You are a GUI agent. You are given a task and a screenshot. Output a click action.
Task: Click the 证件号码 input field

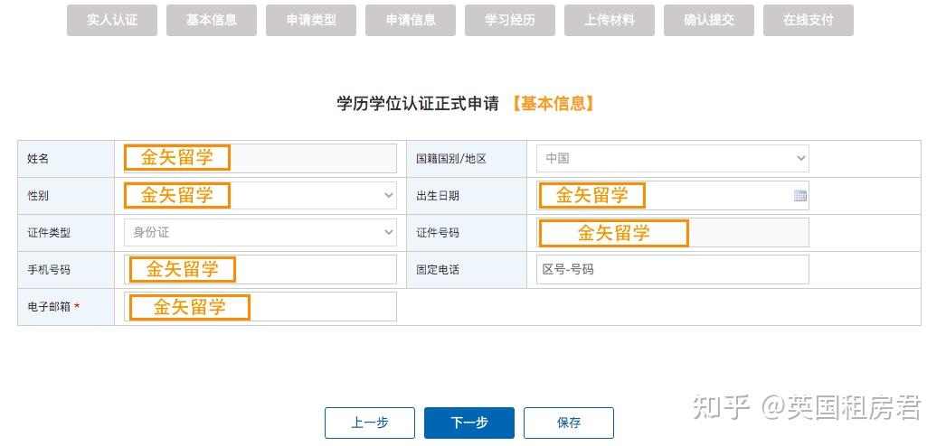click(x=672, y=232)
